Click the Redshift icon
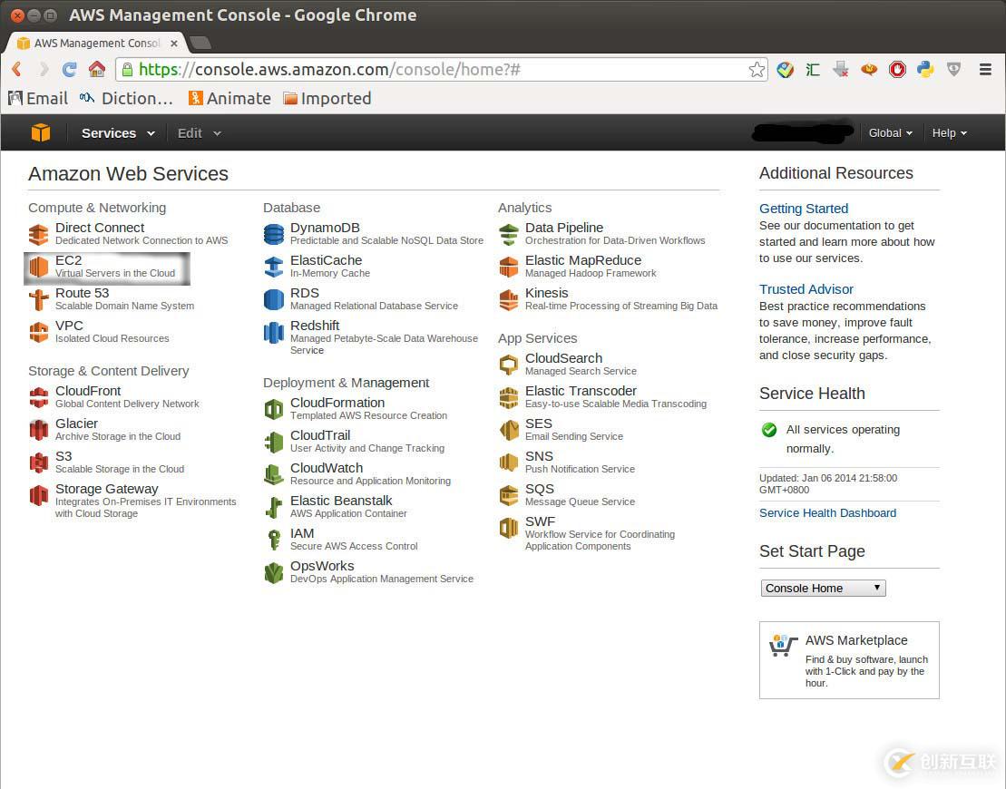The height and width of the screenshot is (789, 1006). click(x=274, y=332)
